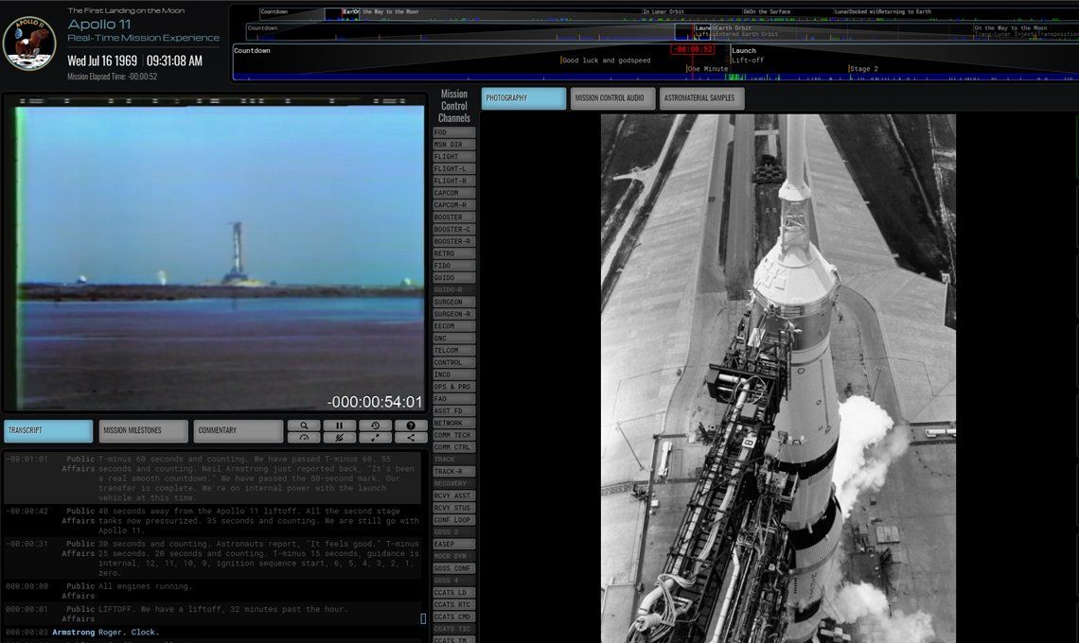
Task: Jump to the Stage 2 timeline marker
Action: click(864, 69)
